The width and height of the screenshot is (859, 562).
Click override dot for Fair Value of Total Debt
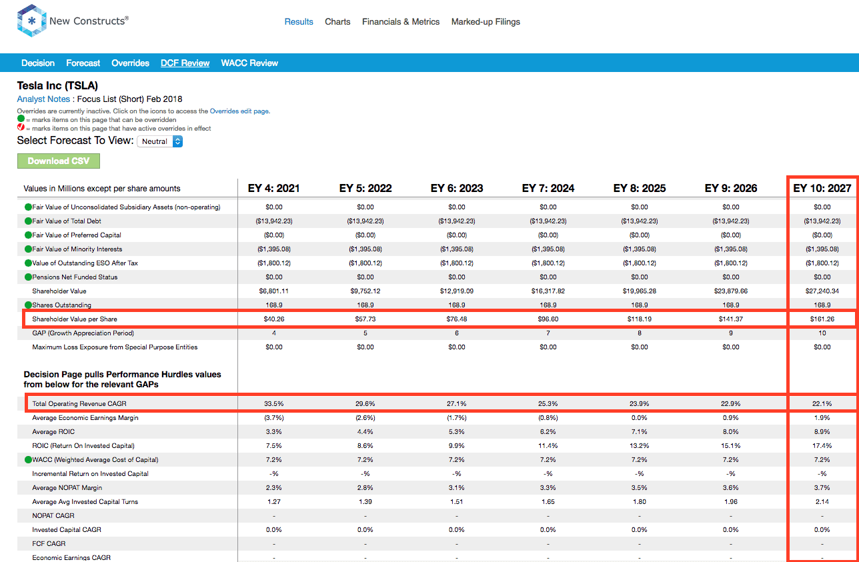click(28, 221)
